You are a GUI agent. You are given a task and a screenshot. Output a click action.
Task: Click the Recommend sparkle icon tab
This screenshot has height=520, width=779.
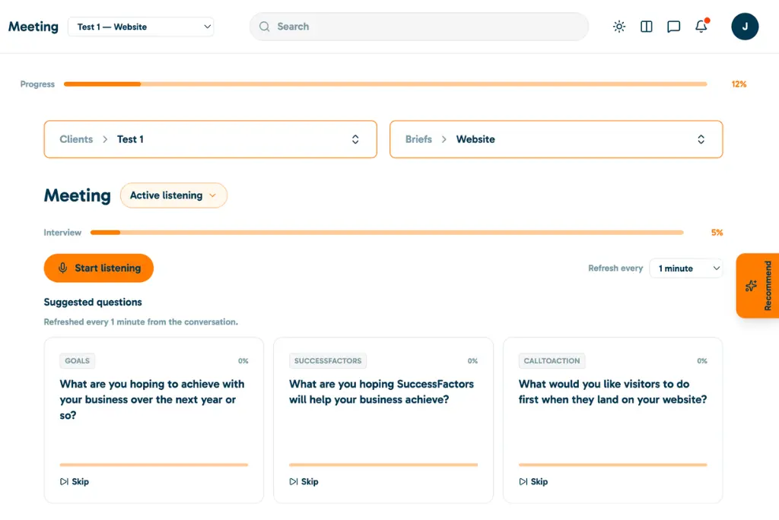(757, 286)
